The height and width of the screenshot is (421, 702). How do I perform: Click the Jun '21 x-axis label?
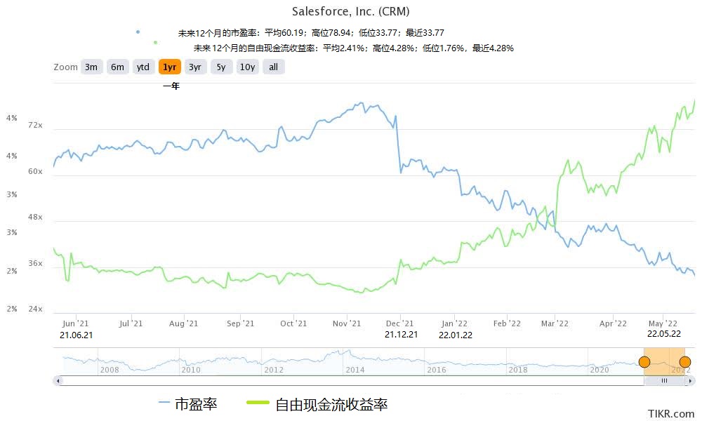point(76,323)
